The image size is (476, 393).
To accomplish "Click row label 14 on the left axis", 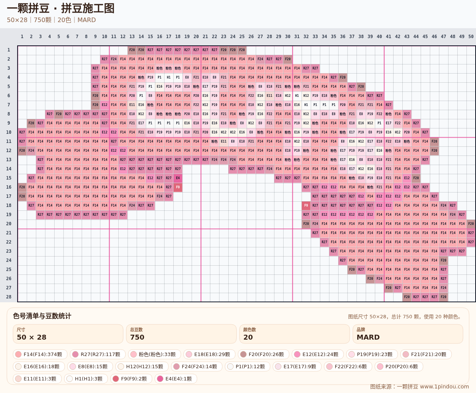I will pos(9,169).
